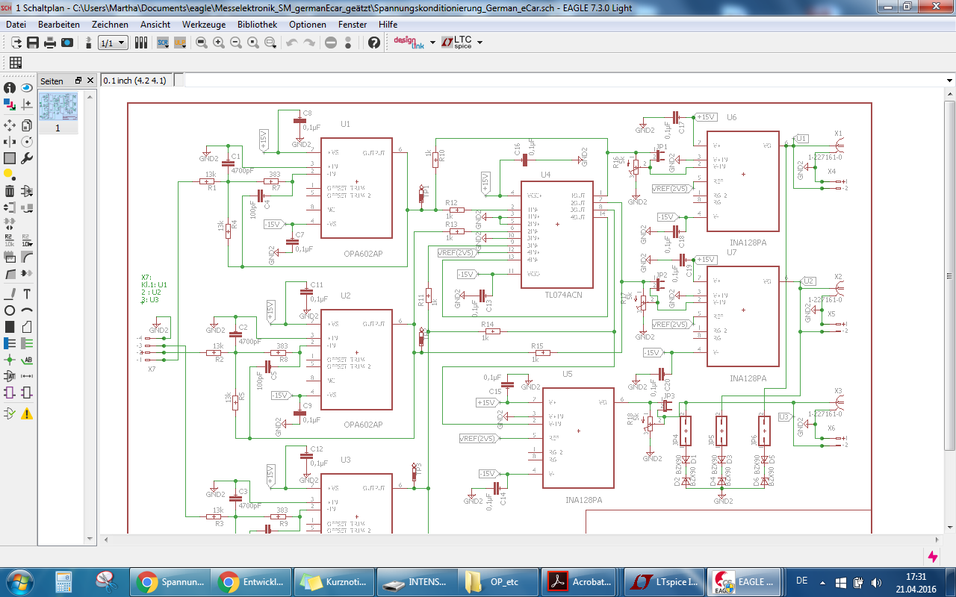
Task: Select the Move tool
Action: point(10,125)
